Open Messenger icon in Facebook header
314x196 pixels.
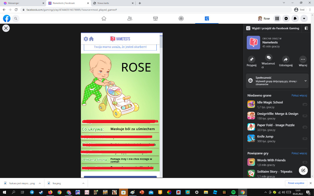pyautogui.click(x=286, y=18)
